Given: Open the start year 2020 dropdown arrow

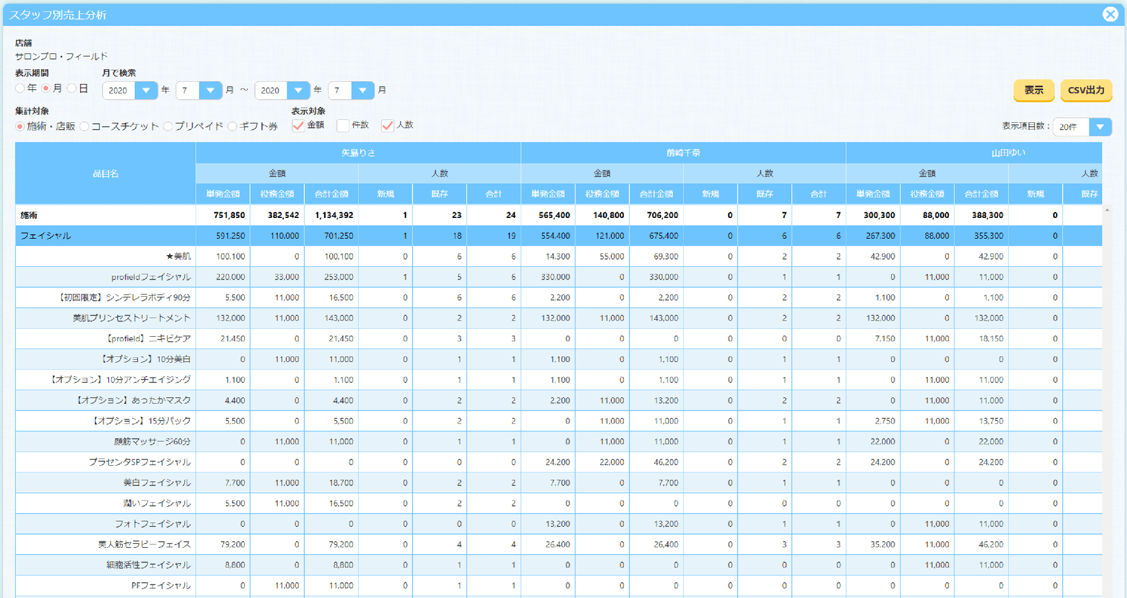Looking at the screenshot, I should tap(146, 90).
